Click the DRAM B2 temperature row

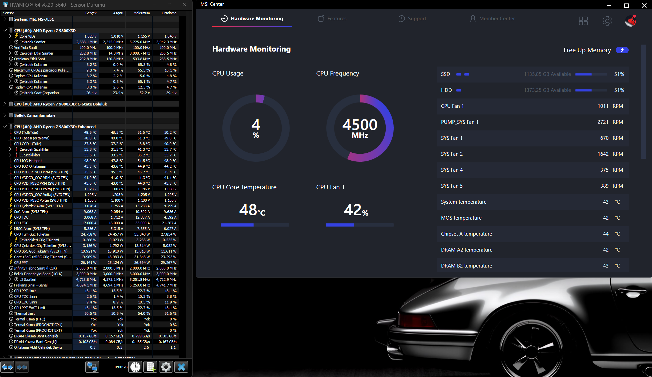[x=533, y=266]
